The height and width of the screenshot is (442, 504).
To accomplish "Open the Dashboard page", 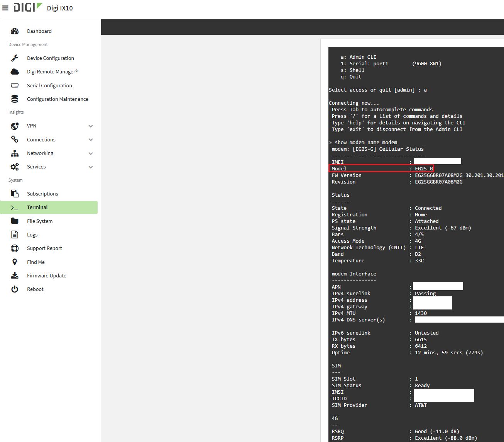I will pyautogui.click(x=39, y=31).
